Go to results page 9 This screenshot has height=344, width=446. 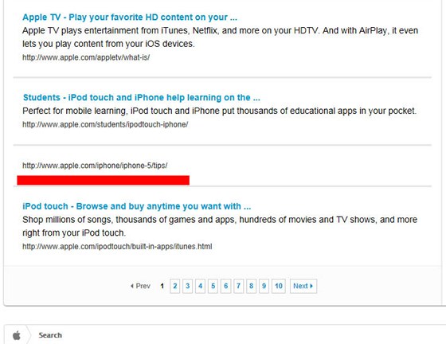(264, 286)
